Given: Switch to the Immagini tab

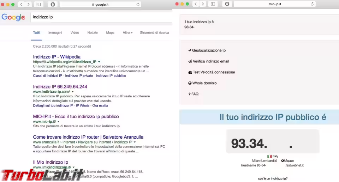Looking at the screenshot, I should point(55,32).
